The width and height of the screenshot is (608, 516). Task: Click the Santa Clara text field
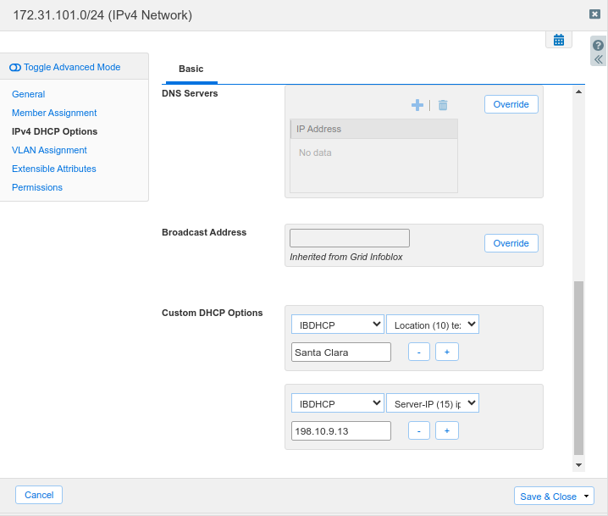tap(340, 352)
